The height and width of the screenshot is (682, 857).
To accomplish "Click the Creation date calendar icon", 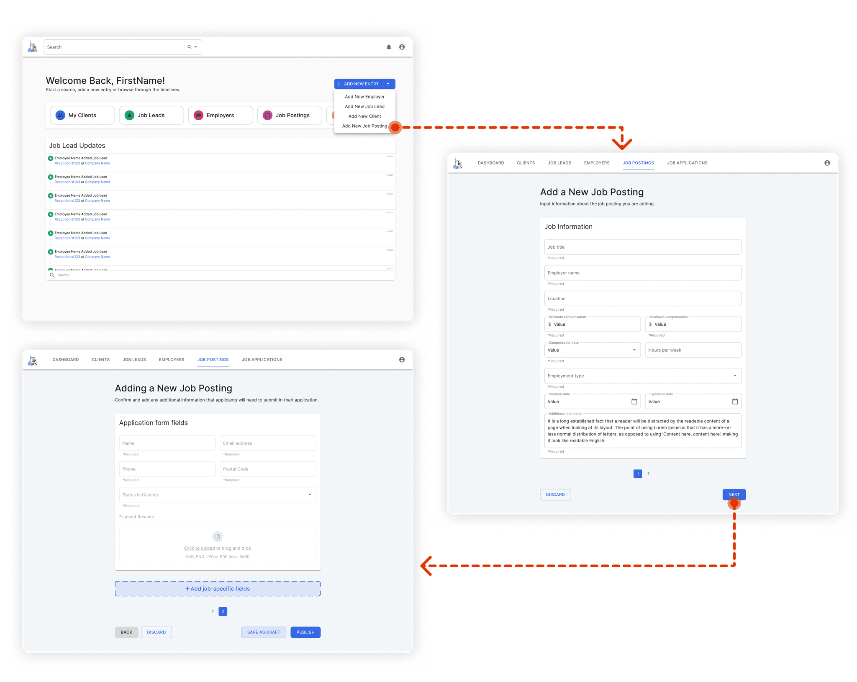I will click(x=634, y=401).
